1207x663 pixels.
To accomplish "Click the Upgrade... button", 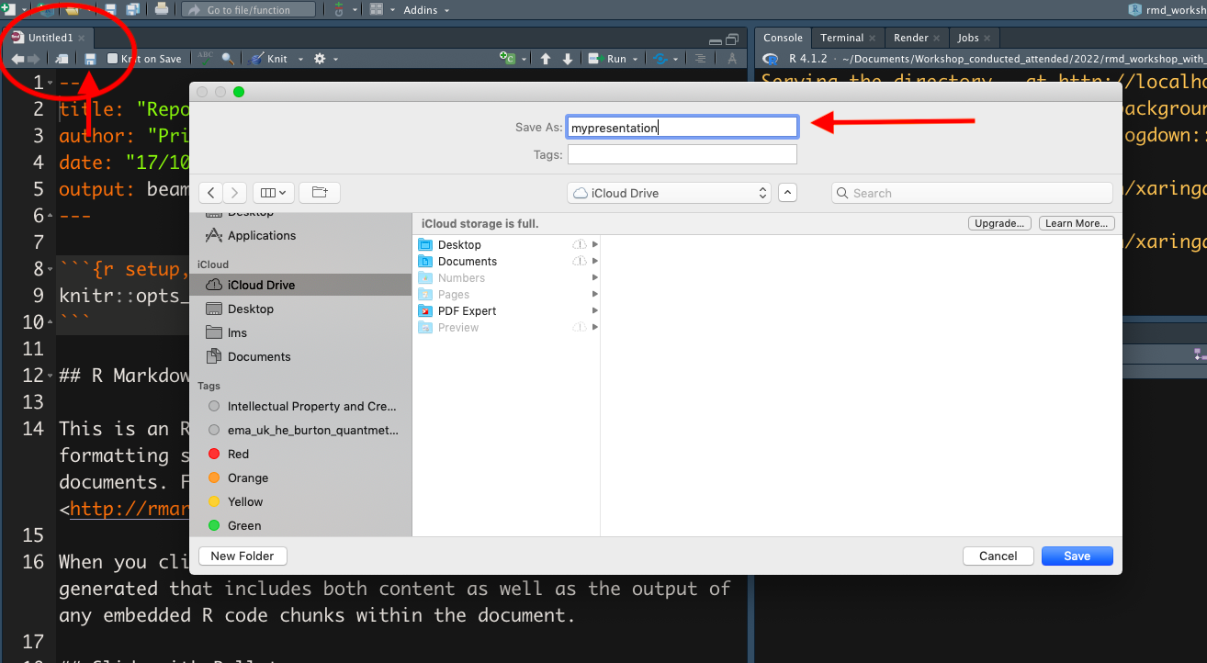I will (x=999, y=223).
